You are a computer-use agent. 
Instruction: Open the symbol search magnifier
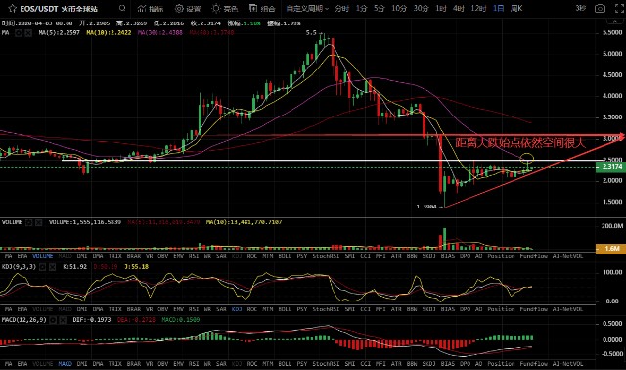pyautogui.click(x=122, y=8)
